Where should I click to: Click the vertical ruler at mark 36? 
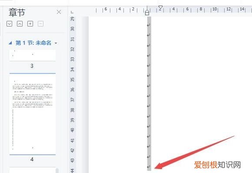[73, 90]
